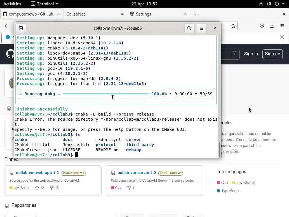
Task: Open the terminal search magnifier button
Action: tap(189, 28)
